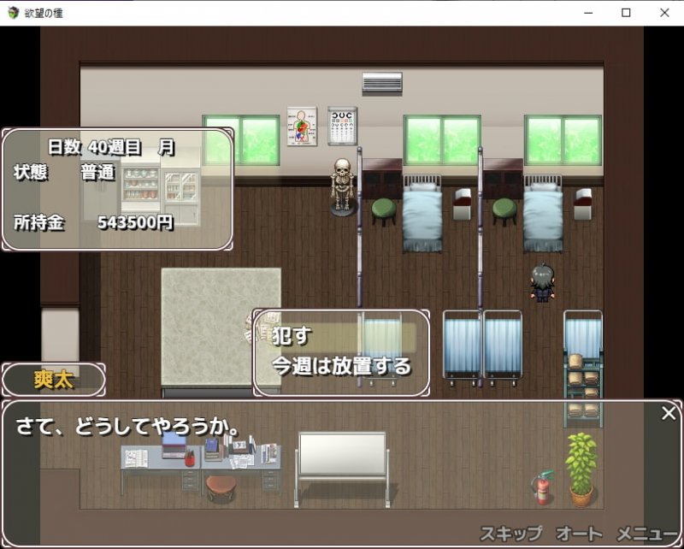
Task: Toggle オート auto-advance mode
Action: [x=579, y=534]
